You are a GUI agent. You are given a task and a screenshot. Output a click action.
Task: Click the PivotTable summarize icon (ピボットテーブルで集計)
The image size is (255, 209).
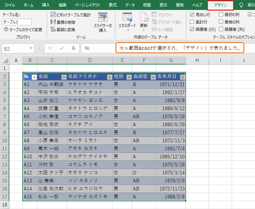(x=53, y=15)
